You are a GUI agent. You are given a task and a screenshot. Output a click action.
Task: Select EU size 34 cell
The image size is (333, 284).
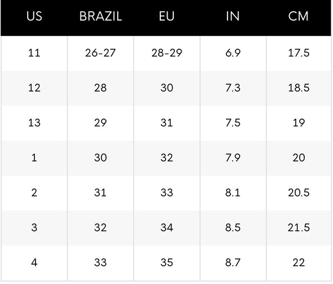[x=167, y=227]
